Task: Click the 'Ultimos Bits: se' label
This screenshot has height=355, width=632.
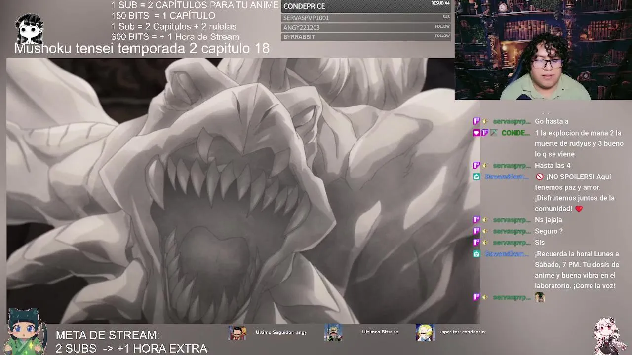Action: tap(380, 332)
